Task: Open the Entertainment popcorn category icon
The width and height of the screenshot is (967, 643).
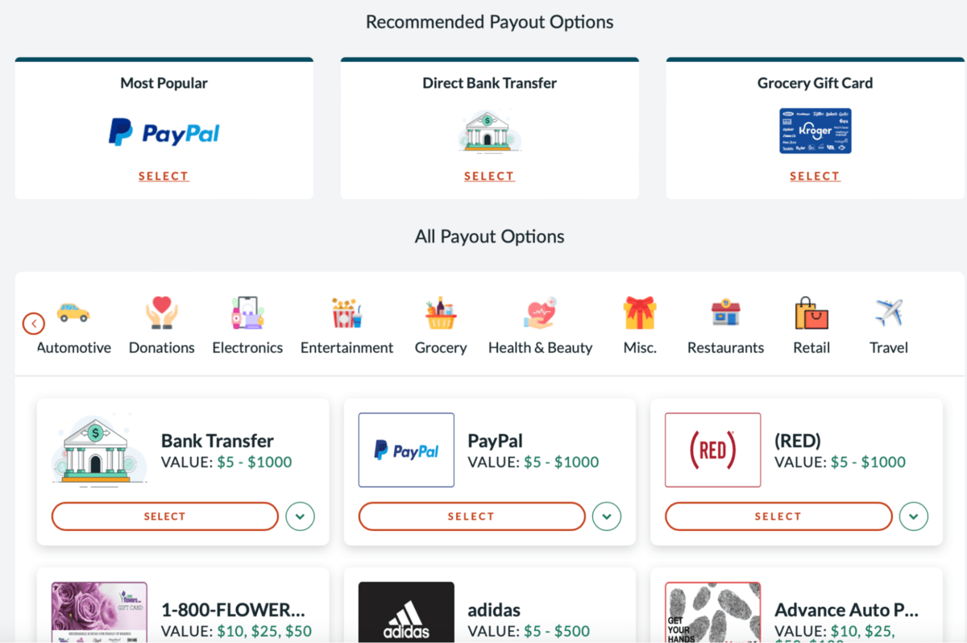Action: coord(347,313)
